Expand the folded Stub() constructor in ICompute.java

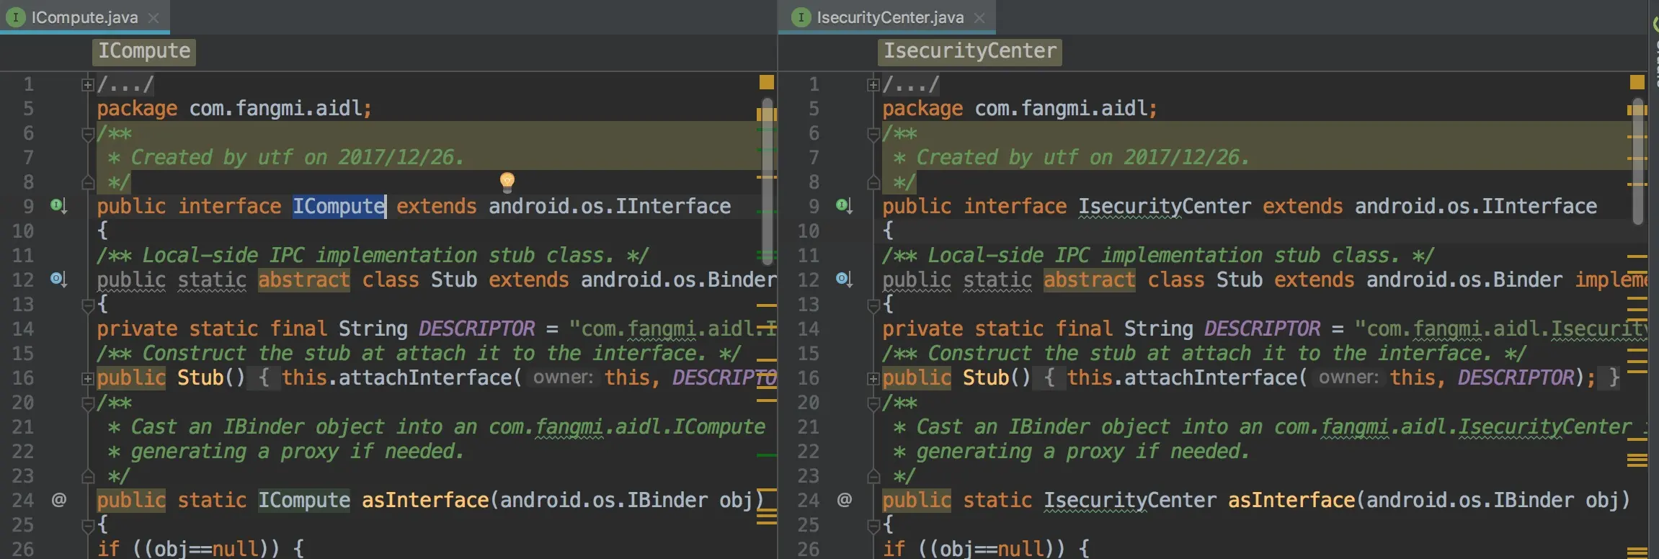pyautogui.click(x=88, y=378)
